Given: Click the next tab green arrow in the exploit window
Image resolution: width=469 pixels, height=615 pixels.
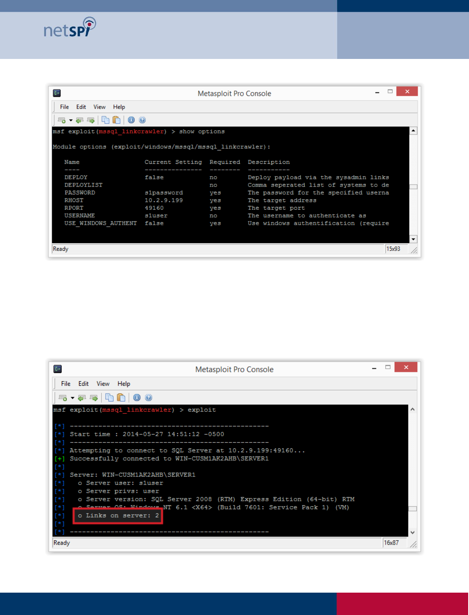Looking at the screenshot, I should pyautogui.click(x=94, y=398).
